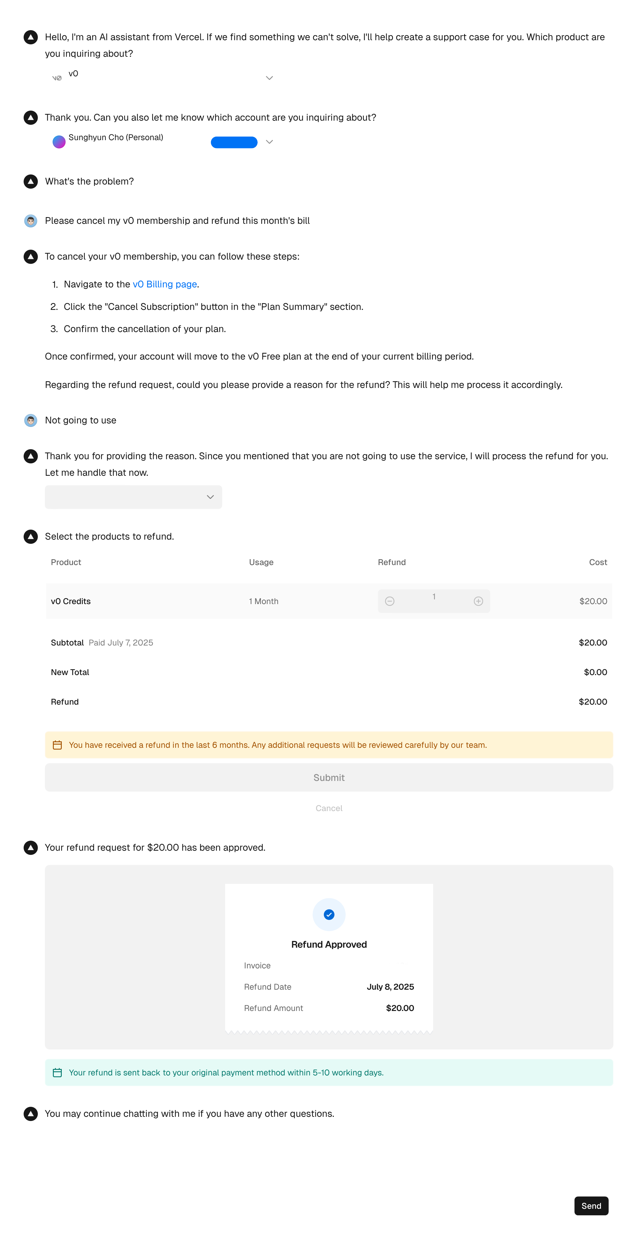Click the calendar icon in the green refund notice
This screenshot has width=637, height=1249.
[57, 1073]
